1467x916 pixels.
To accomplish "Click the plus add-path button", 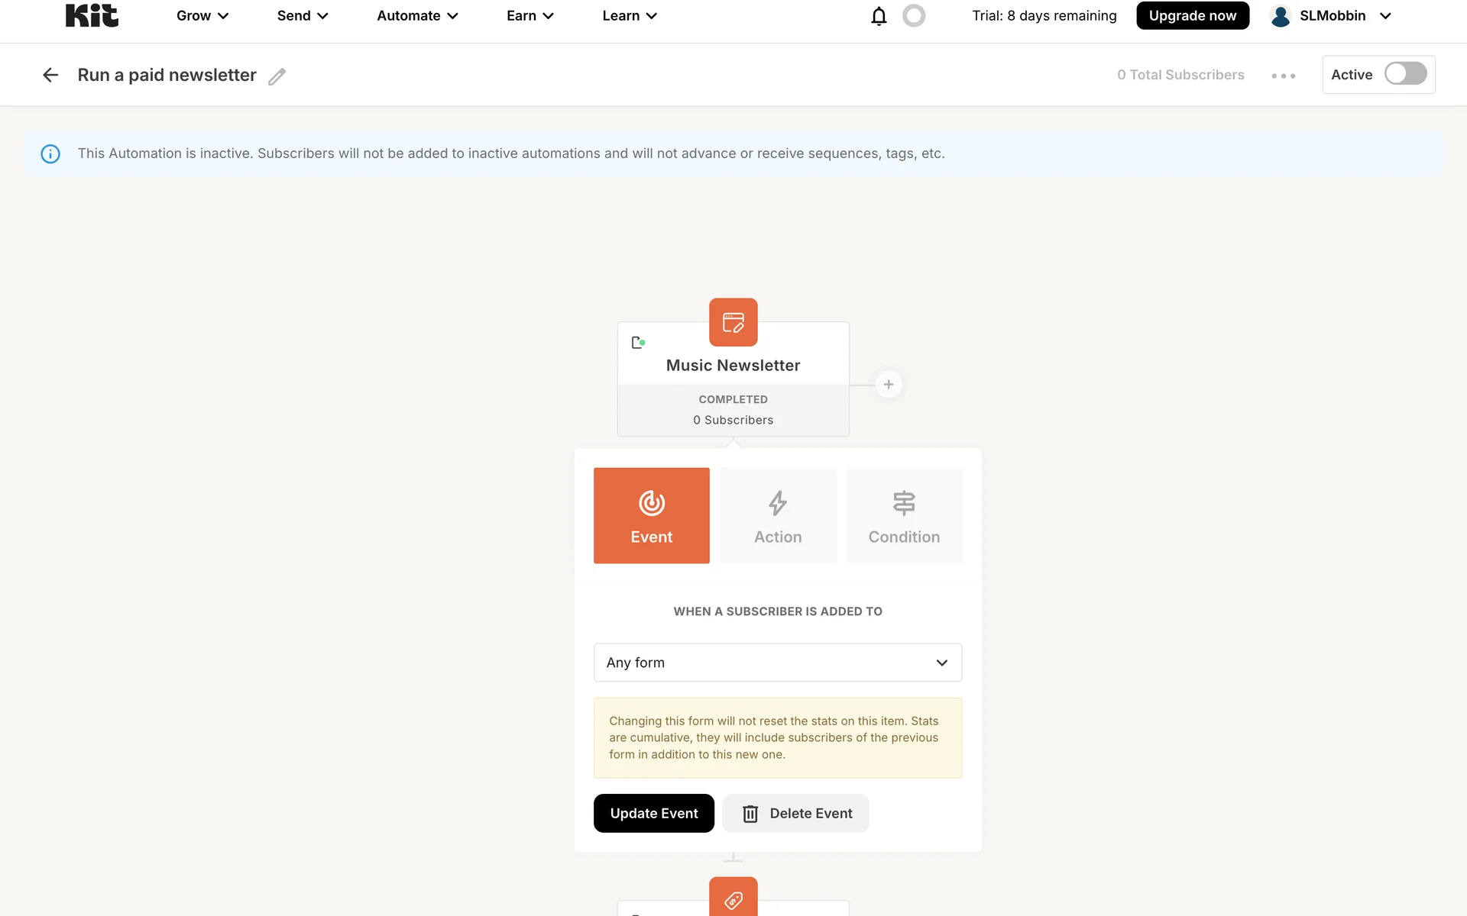I will tap(888, 385).
